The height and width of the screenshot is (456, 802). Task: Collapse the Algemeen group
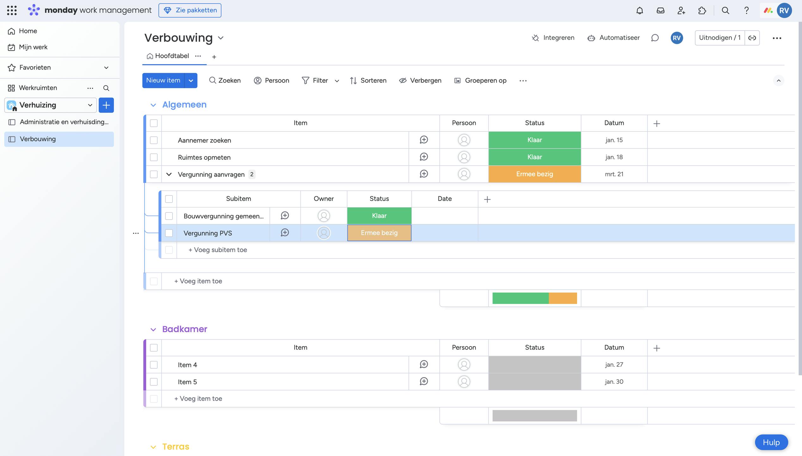click(x=153, y=105)
